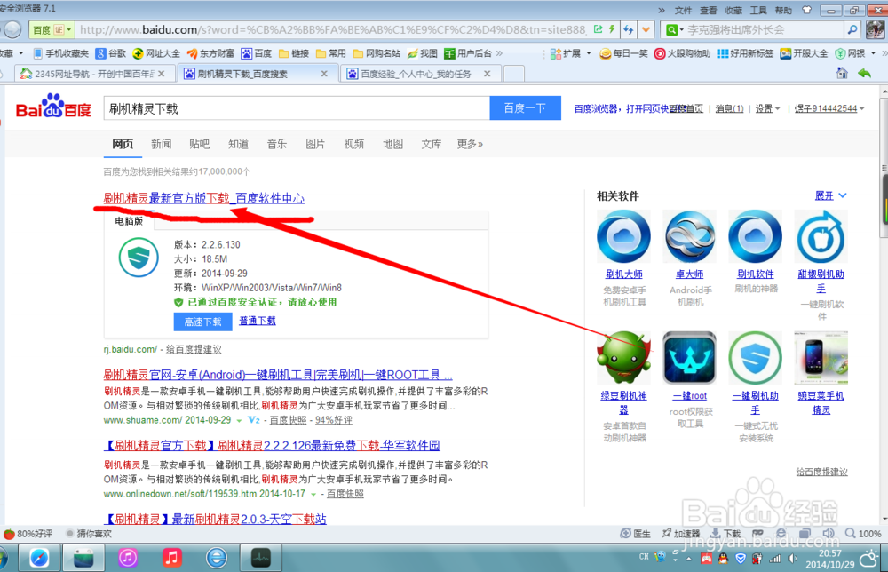Expand the address bar history dropdown

pyautogui.click(x=646, y=29)
